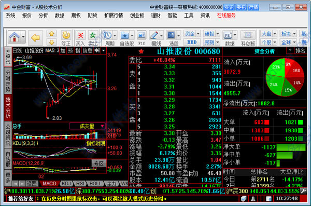Click the home house icon
The height and width of the screenshot is (206, 311).
tap(15, 37)
